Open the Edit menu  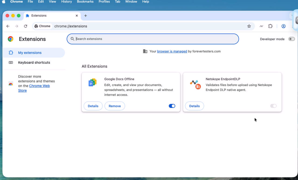41,2
